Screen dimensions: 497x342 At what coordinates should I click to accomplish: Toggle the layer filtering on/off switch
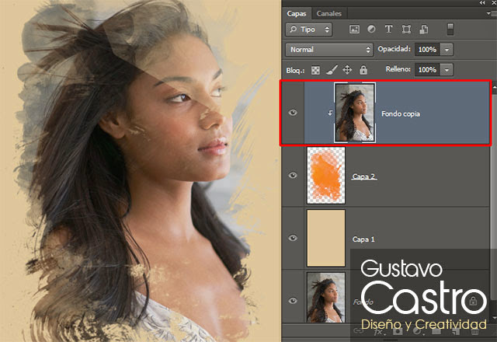tap(450, 30)
